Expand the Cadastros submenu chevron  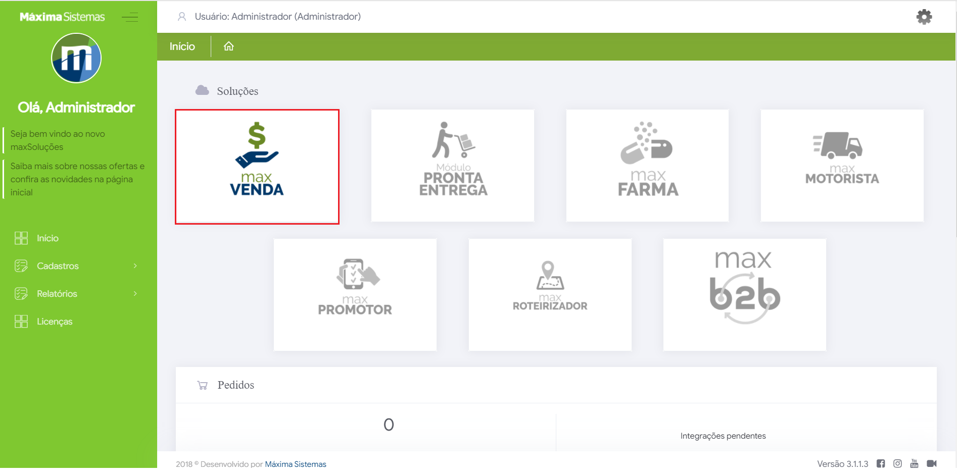pos(135,266)
